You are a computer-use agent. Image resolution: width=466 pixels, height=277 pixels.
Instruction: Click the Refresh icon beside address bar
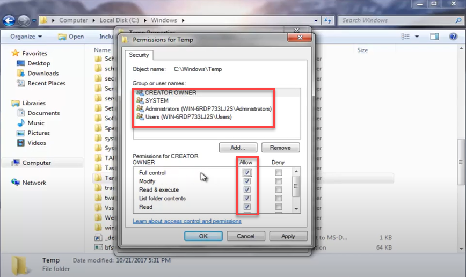[328, 20]
